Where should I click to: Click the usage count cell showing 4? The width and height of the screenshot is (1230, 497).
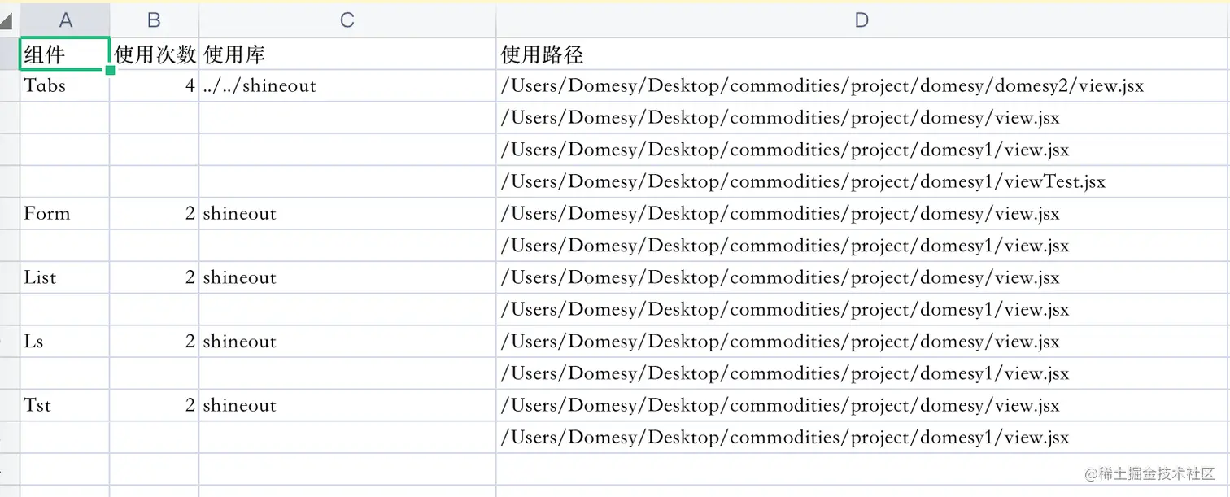tap(155, 85)
